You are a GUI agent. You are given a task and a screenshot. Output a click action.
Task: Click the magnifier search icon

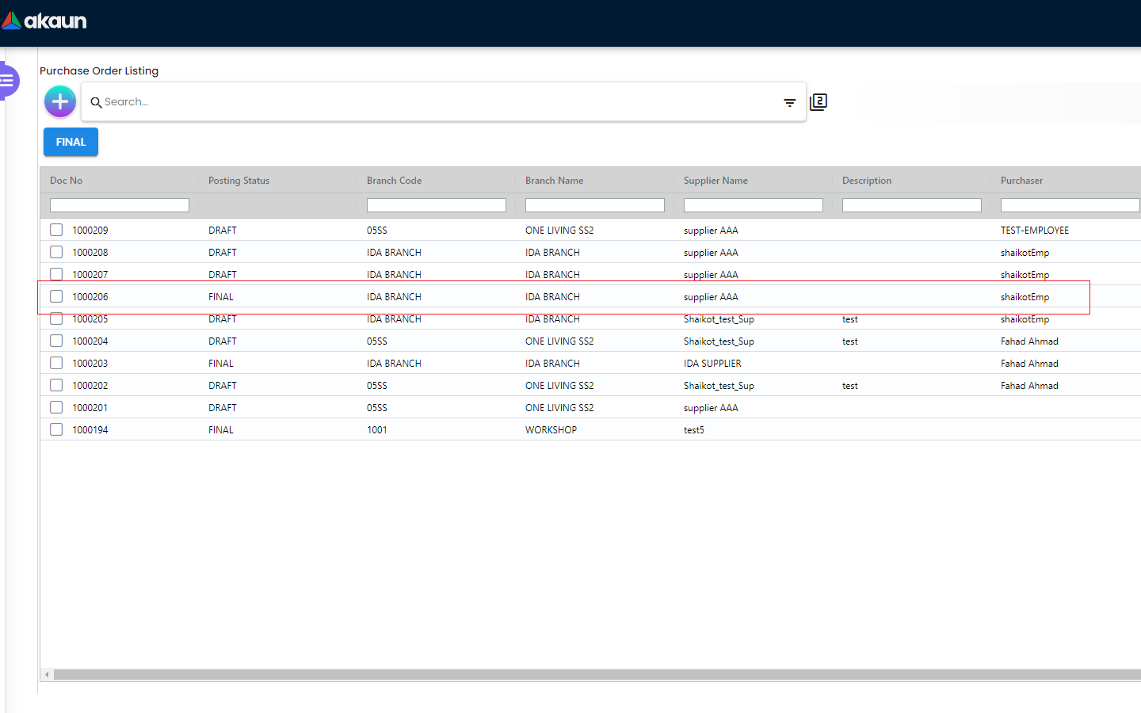tap(96, 102)
